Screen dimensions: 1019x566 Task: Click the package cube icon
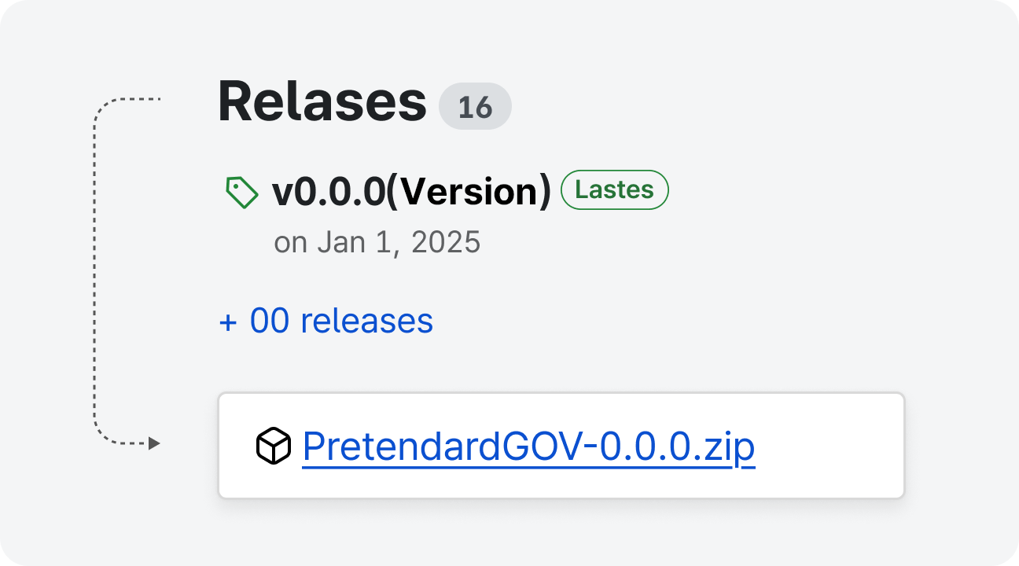274,447
